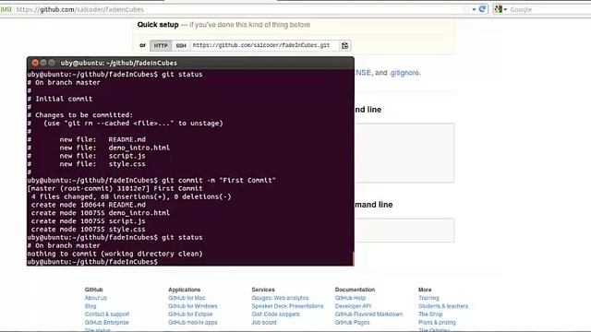Open the Developer API link

tap(353, 306)
